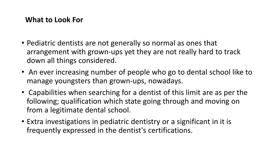Click the bullet marker before "Capabilities"

pos(23,92)
